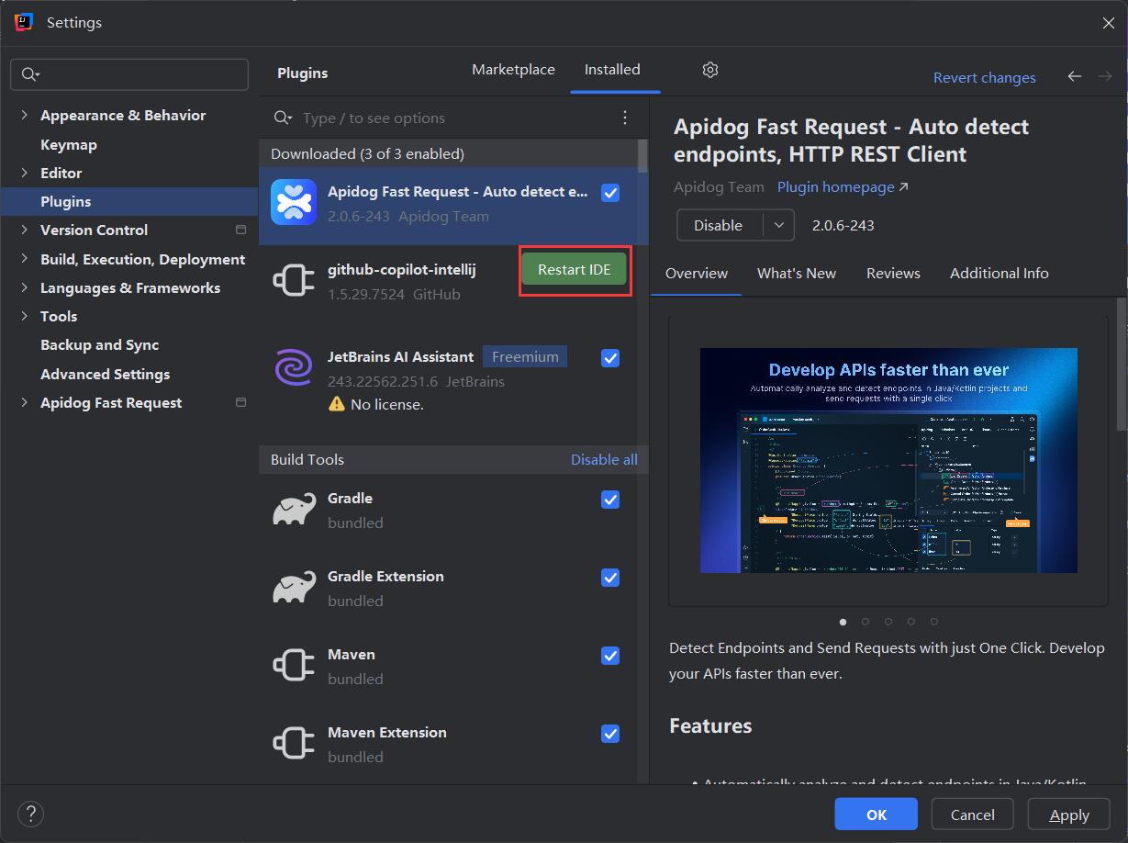Click the IntelliJ IDEA logo in title bar
Image resolution: width=1128 pixels, height=843 pixels.
coord(24,22)
